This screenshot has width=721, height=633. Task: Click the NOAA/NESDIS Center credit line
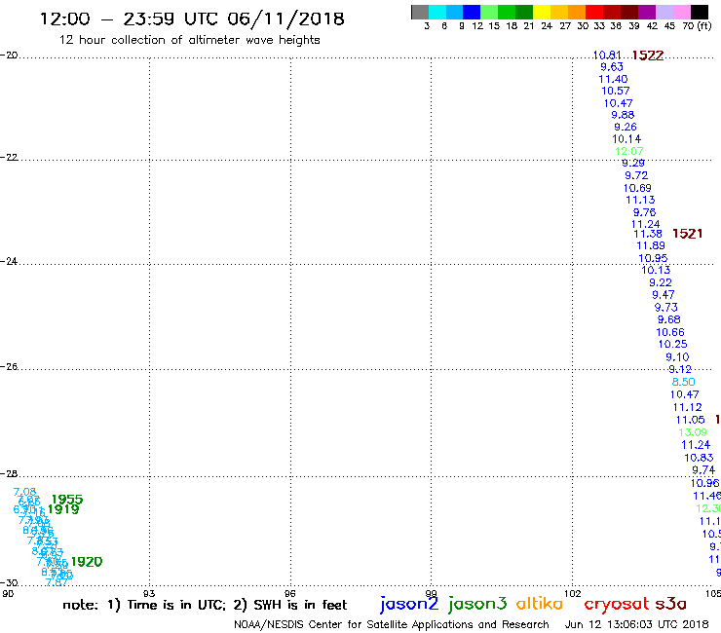[x=392, y=624]
